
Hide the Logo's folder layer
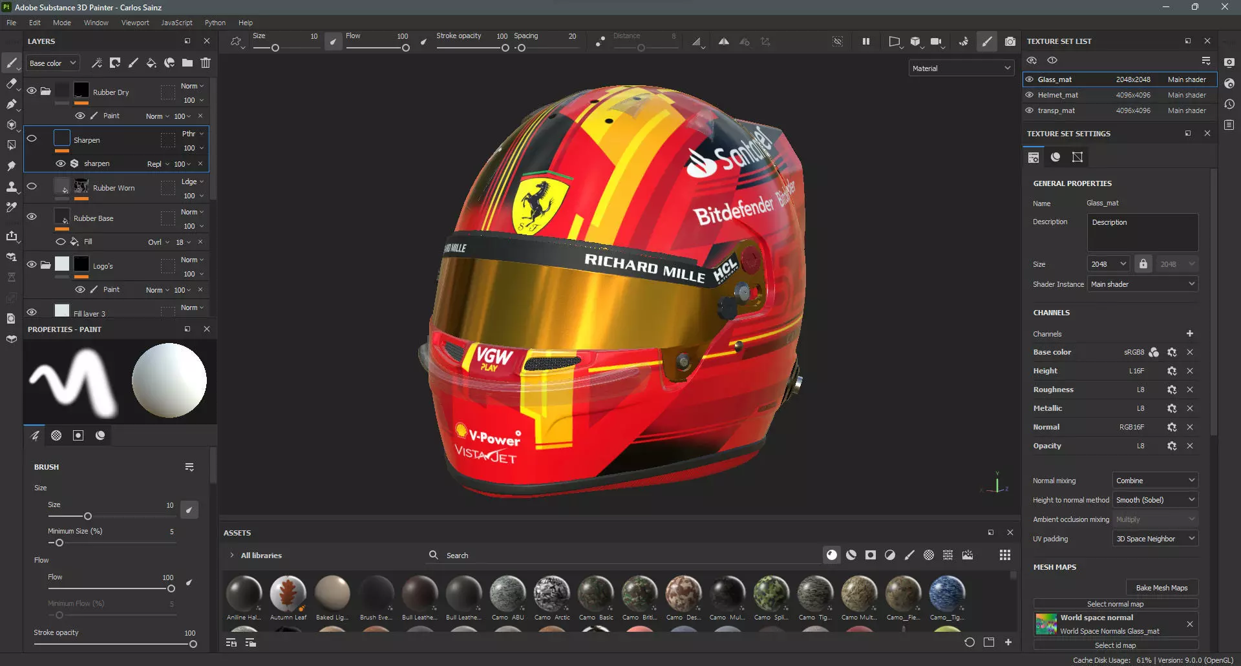[x=32, y=264]
